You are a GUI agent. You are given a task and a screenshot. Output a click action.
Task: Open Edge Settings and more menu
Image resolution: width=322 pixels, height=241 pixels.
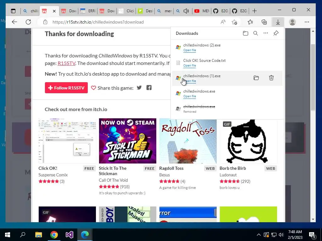(x=307, y=22)
